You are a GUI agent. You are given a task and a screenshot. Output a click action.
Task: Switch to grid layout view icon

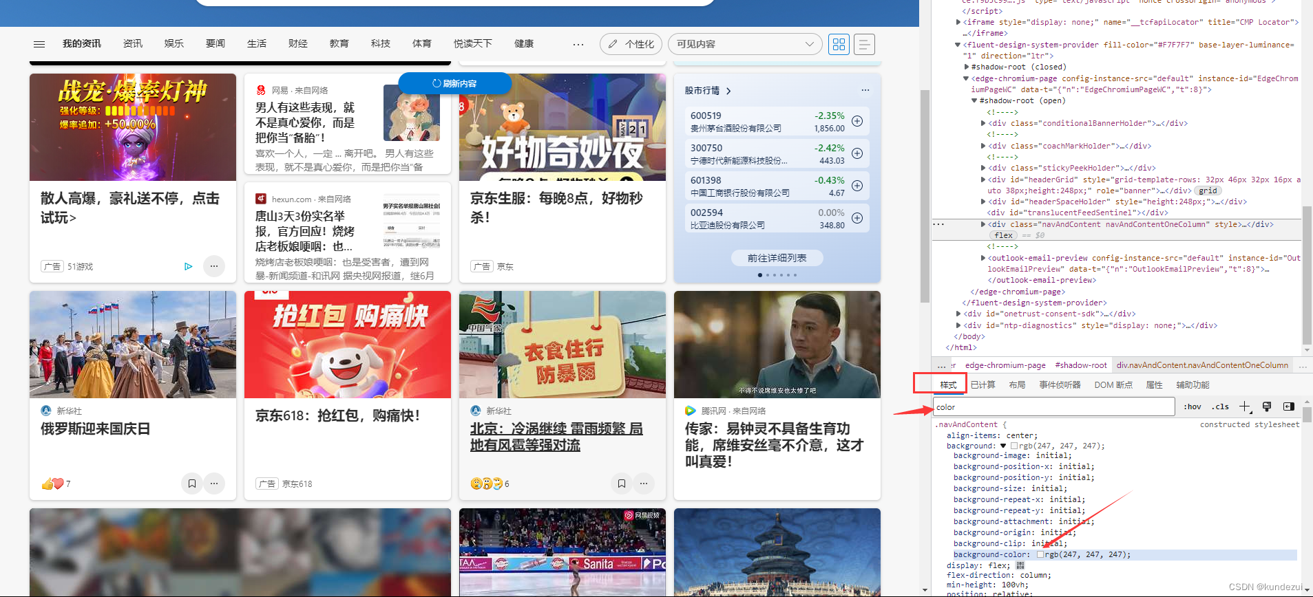click(839, 44)
